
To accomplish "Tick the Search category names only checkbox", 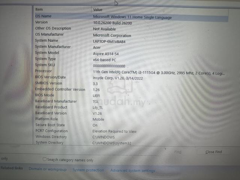I will click(x=44, y=159).
